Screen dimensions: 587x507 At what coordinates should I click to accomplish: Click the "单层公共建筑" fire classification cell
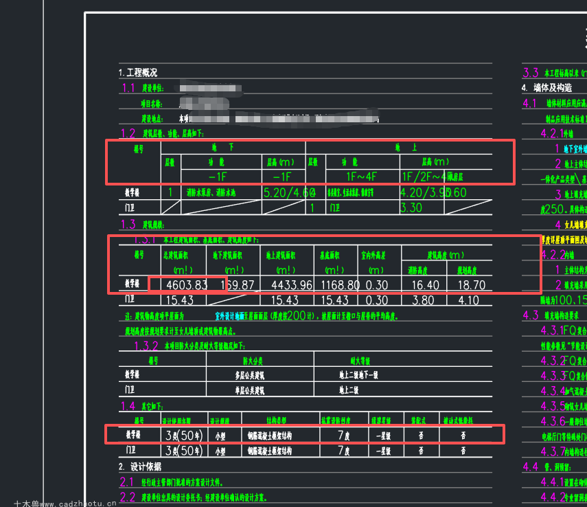point(250,390)
